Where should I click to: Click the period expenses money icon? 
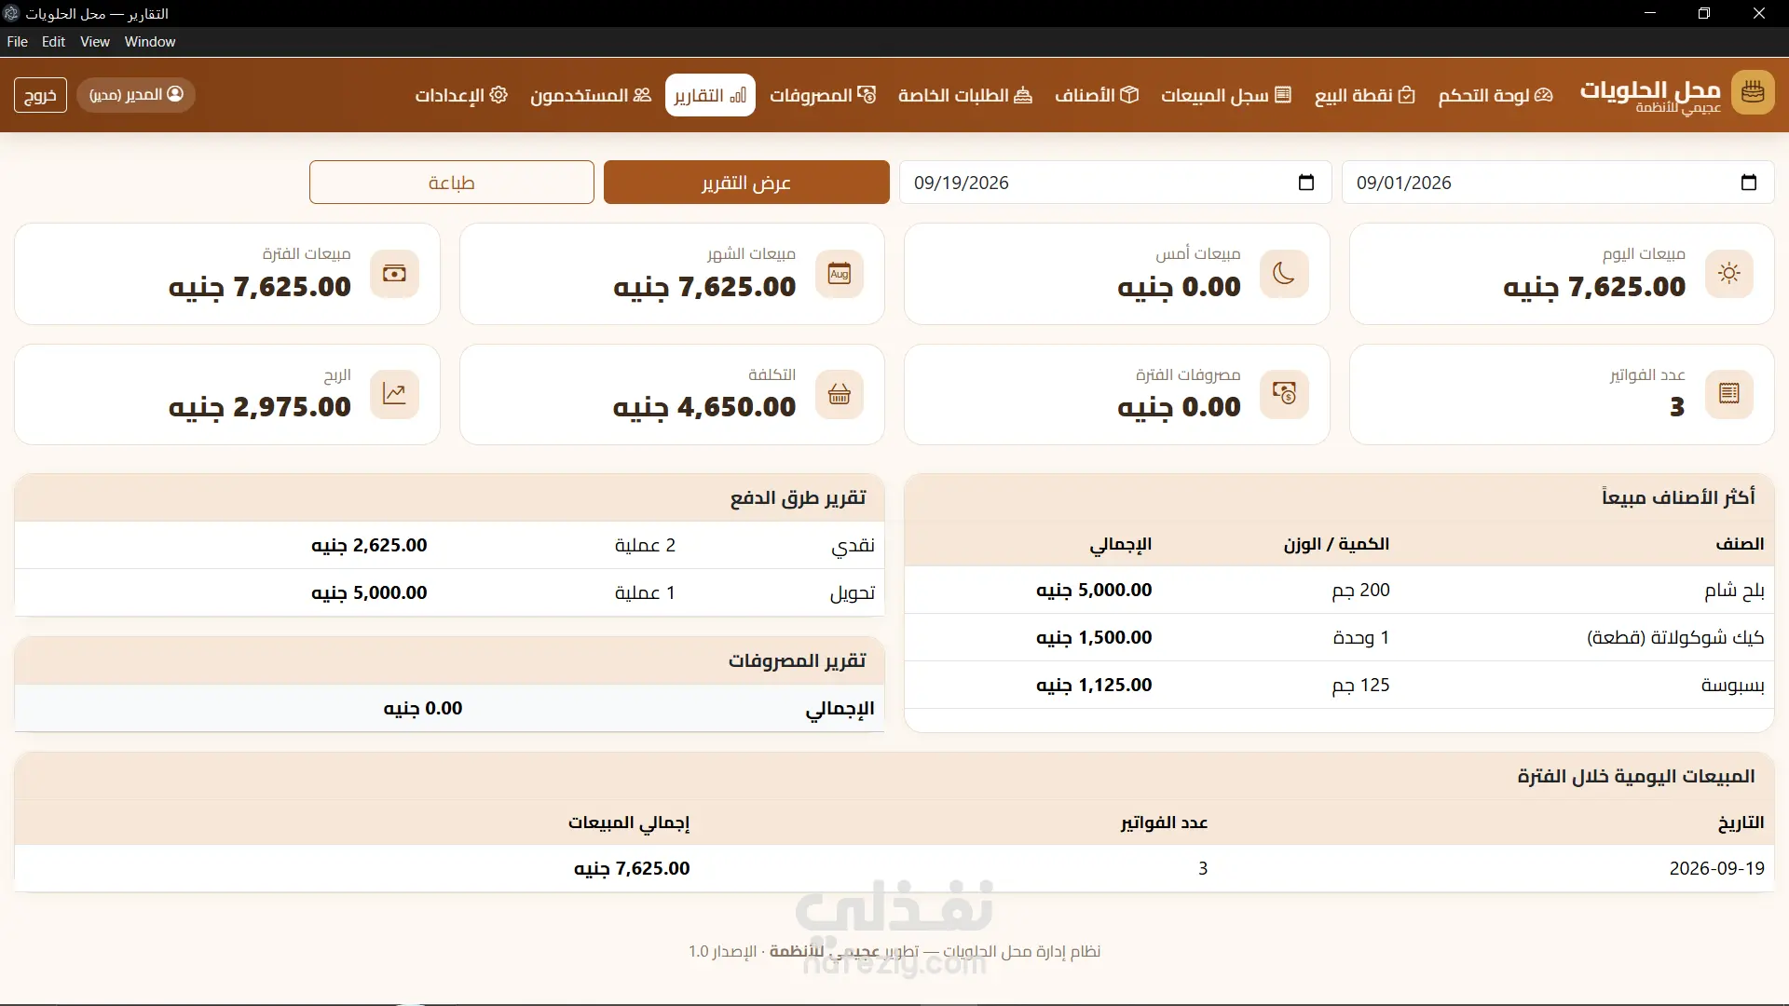click(x=1284, y=394)
